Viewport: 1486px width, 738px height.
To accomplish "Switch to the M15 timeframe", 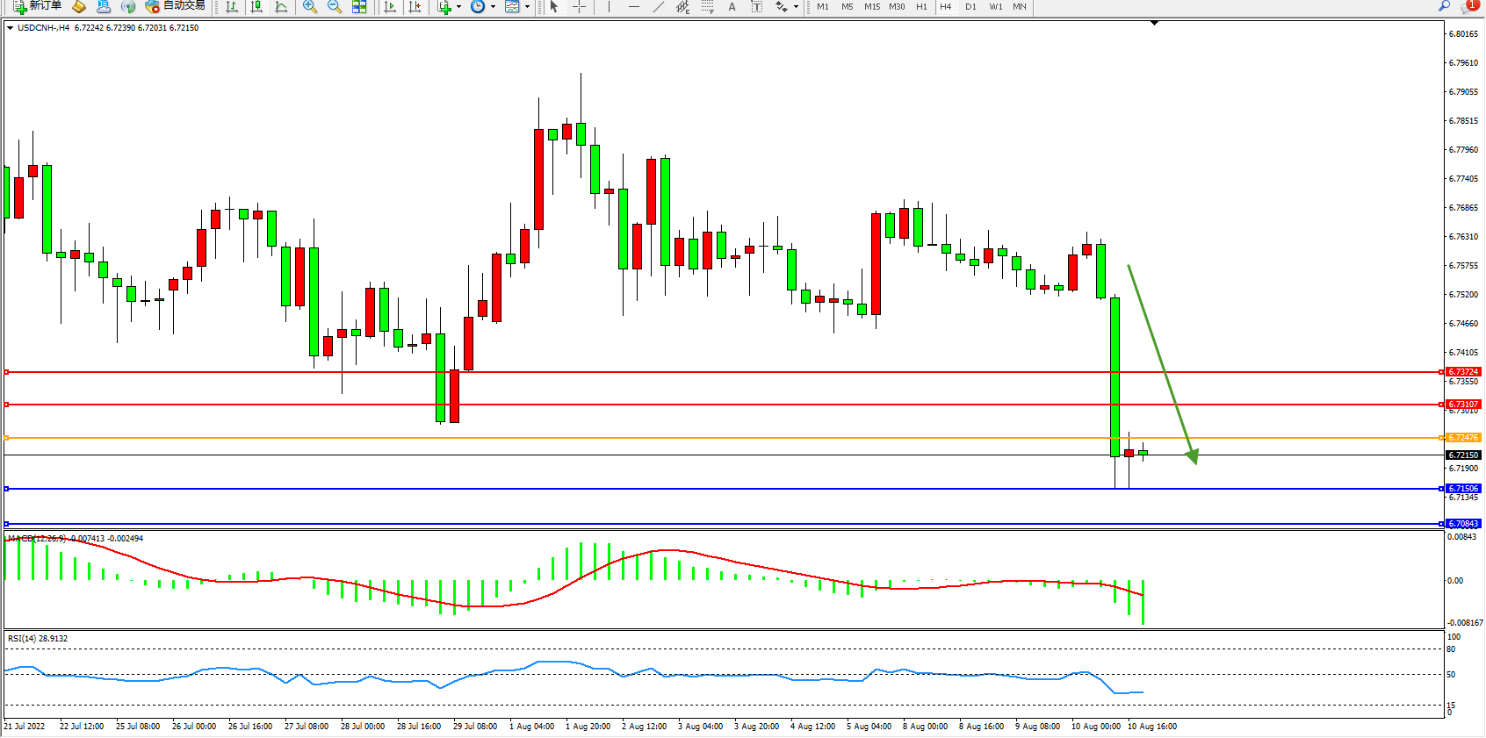I will pos(871,6).
